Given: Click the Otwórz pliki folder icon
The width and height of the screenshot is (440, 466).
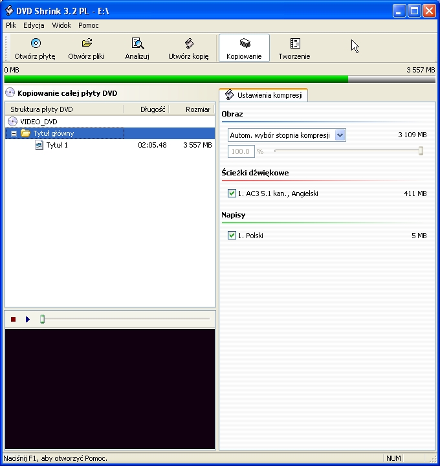Looking at the screenshot, I should point(87,43).
